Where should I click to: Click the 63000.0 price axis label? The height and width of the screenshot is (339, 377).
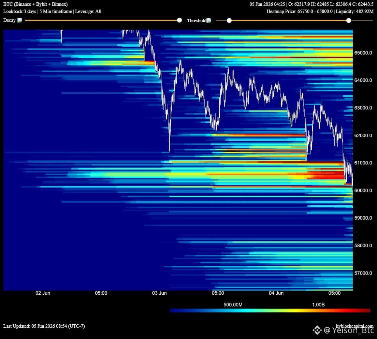(x=363, y=108)
